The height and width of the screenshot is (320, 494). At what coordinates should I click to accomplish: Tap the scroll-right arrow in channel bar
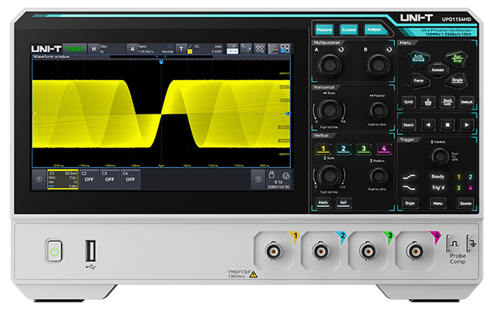tap(257, 178)
